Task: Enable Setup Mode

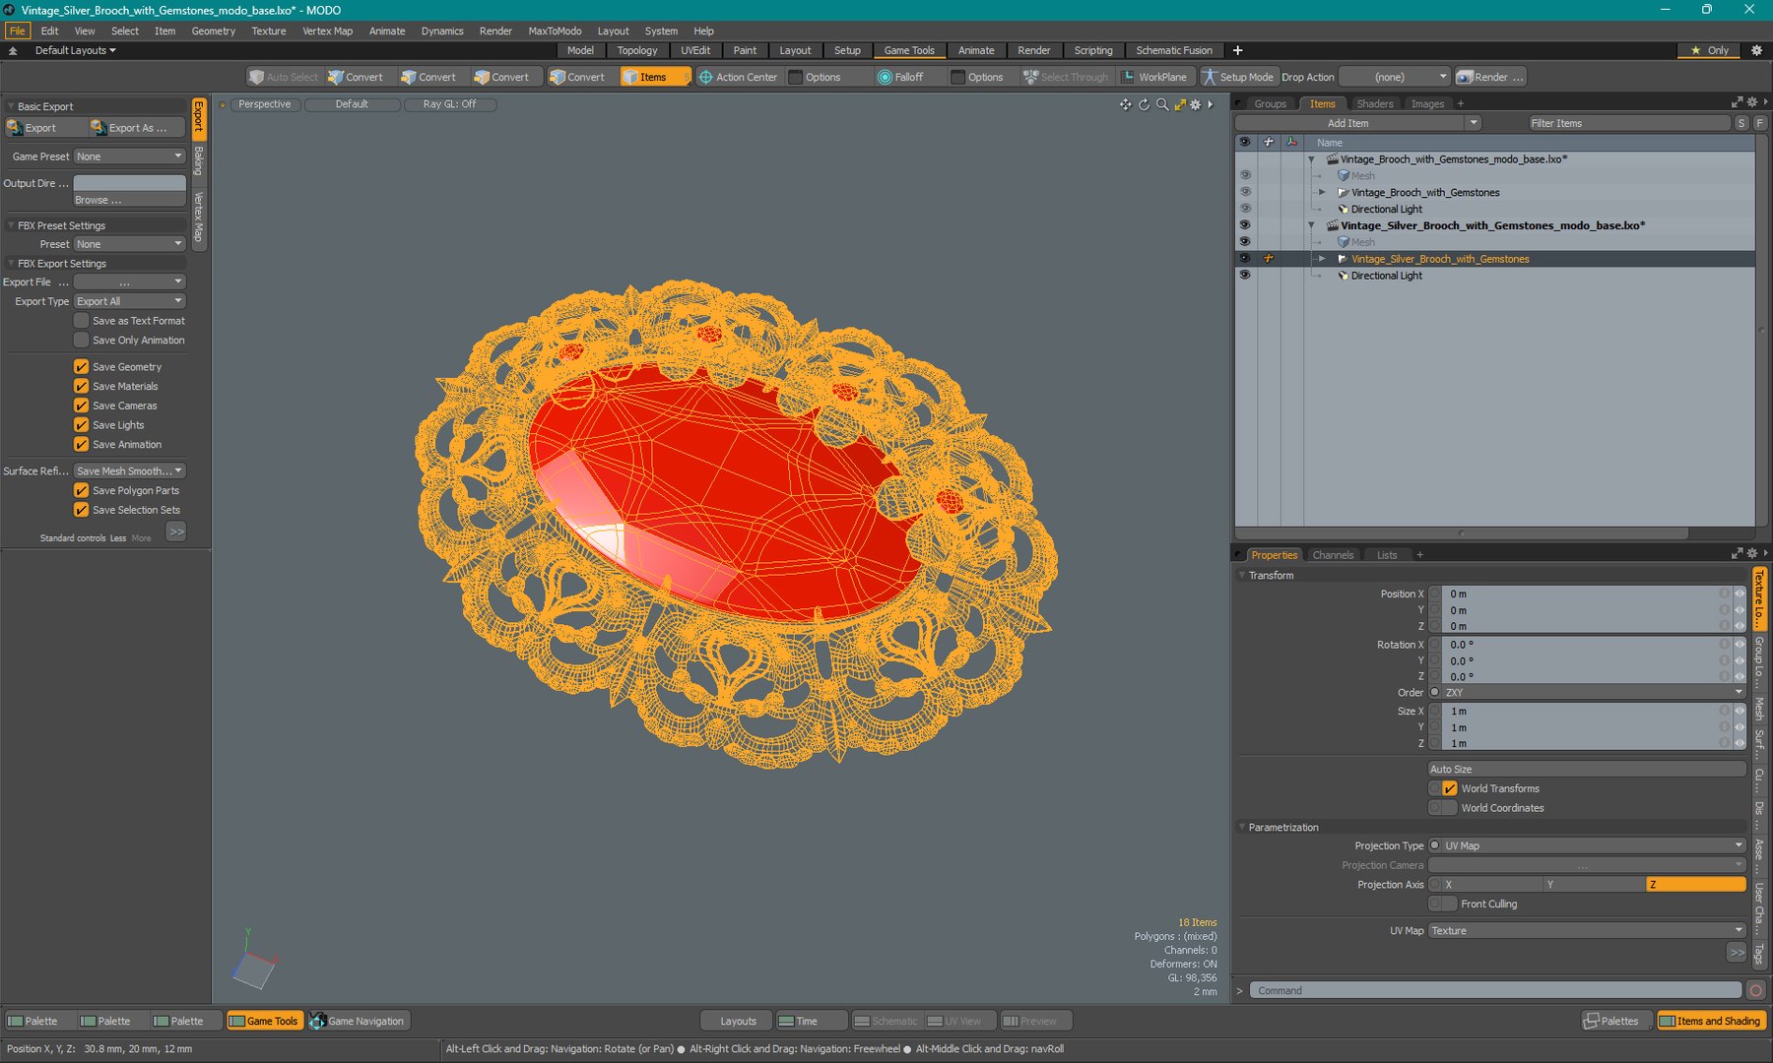Action: click(1237, 77)
